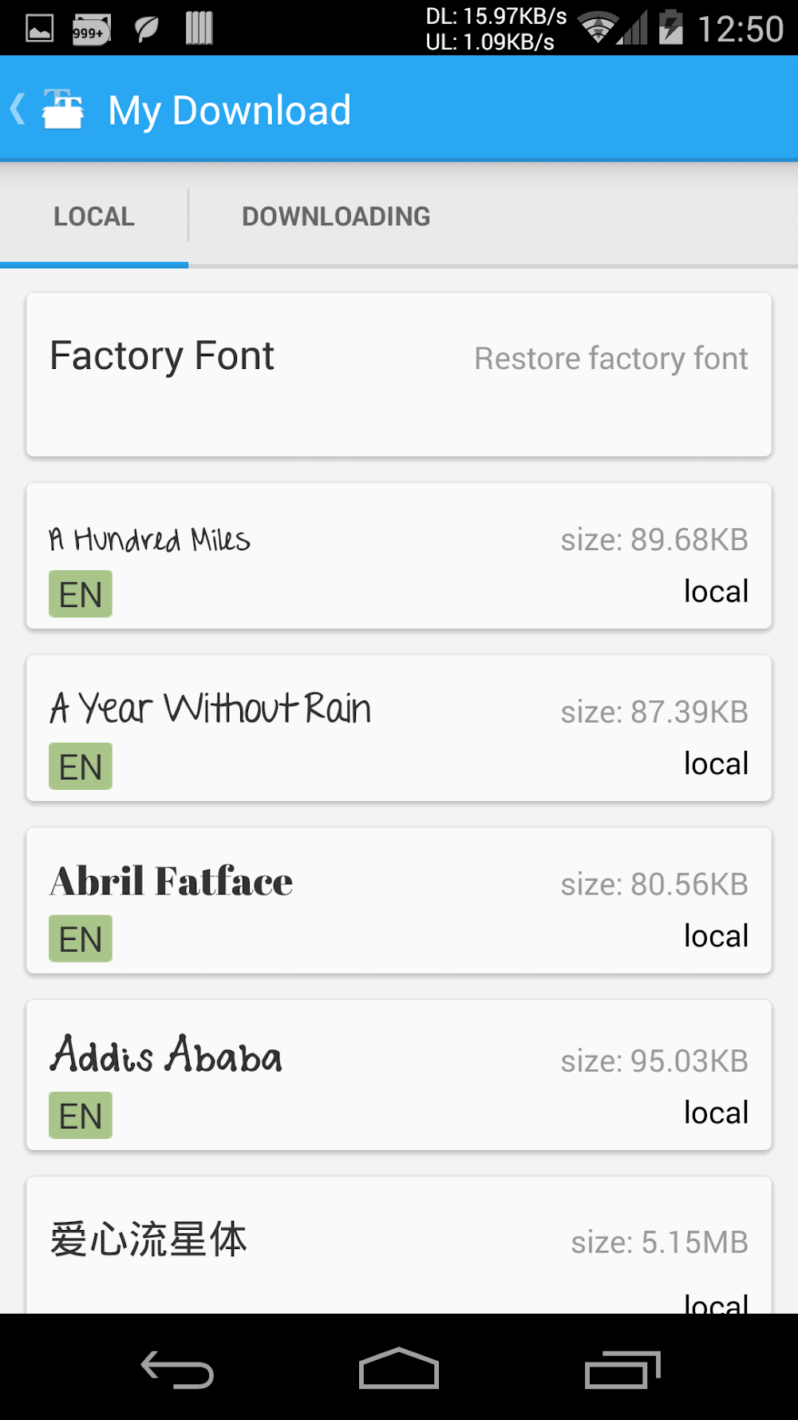Tap the picture notification icon in status bar
The image size is (798, 1420).
39,30
